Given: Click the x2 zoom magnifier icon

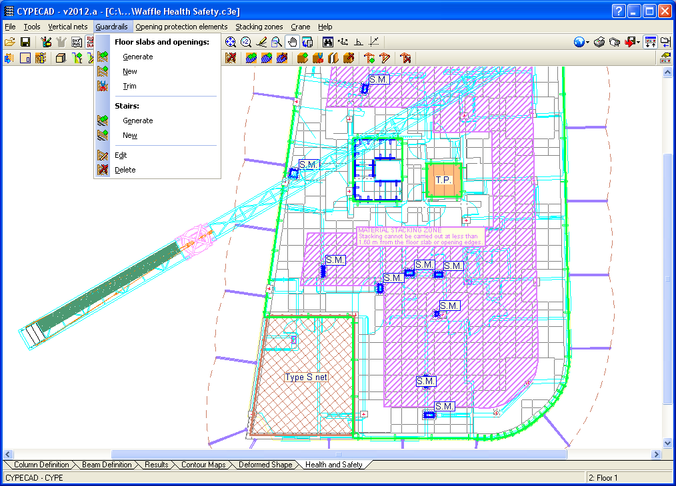Looking at the screenshot, I should 245,42.
